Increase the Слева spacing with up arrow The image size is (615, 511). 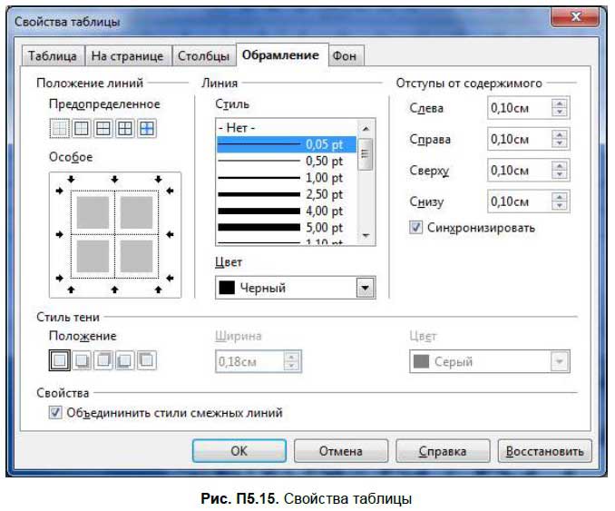tap(560, 104)
